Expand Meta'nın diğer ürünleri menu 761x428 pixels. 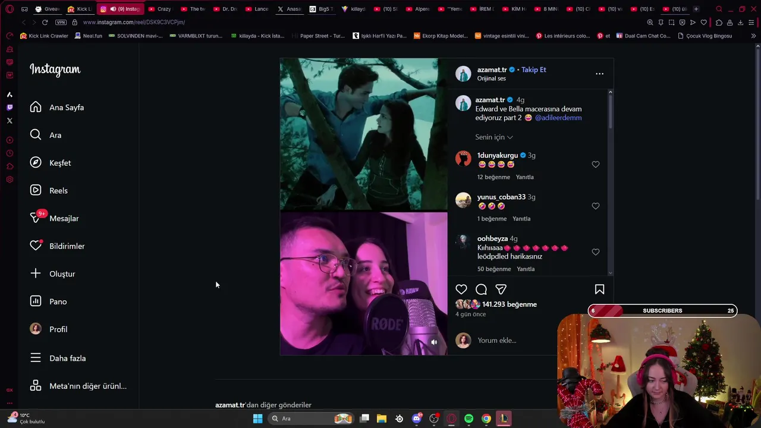[78, 386]
